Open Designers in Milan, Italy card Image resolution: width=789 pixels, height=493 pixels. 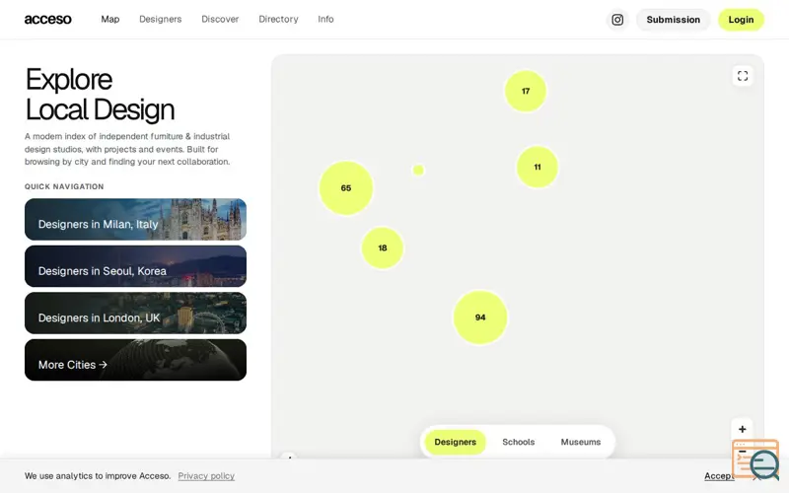click(135, 219)
